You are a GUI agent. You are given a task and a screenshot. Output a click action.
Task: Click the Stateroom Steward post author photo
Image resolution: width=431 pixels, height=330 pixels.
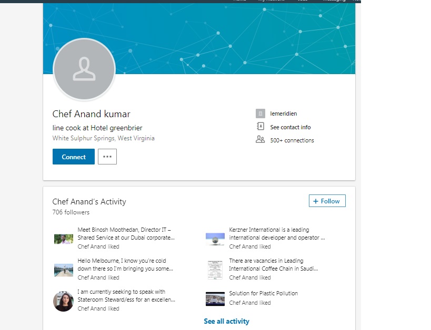pos(64,301)
